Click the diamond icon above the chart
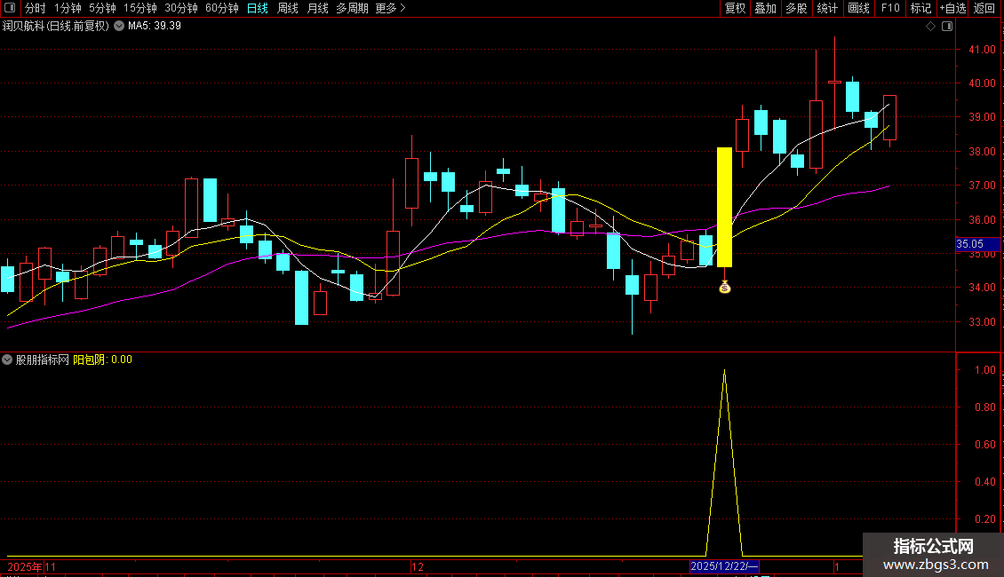Screen dimensions: 1004x577 (930, 27)
